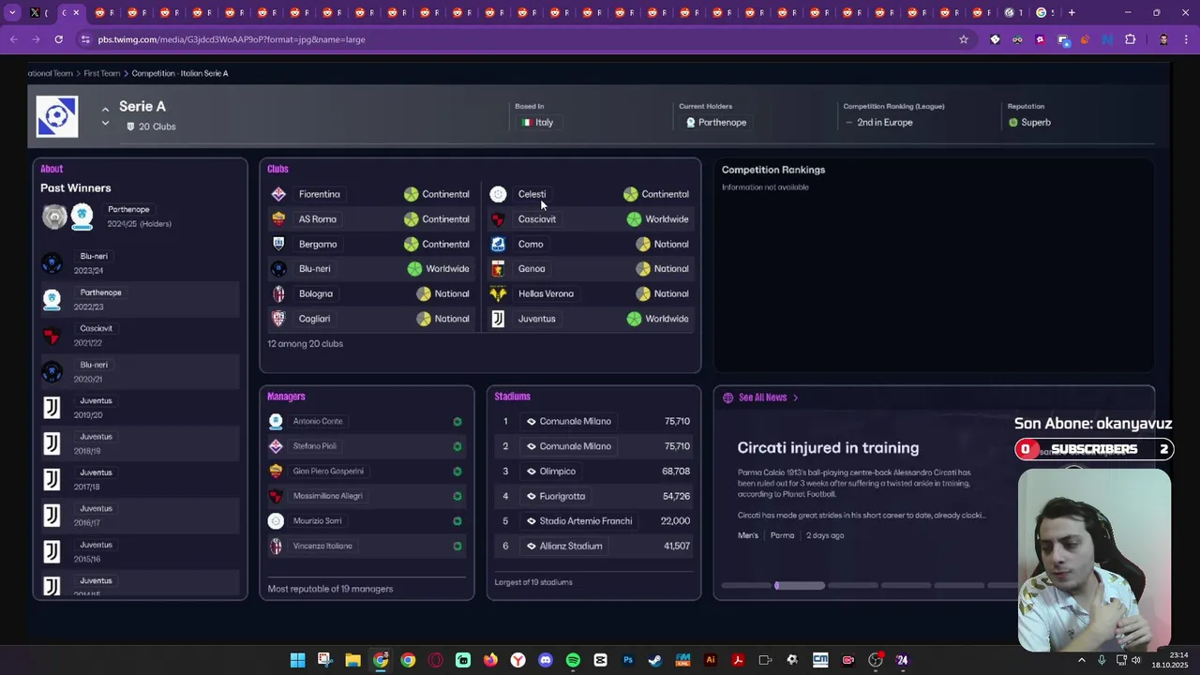Open the Photoshop taskbar icon
1200x675 pixels.
point(628,660)
